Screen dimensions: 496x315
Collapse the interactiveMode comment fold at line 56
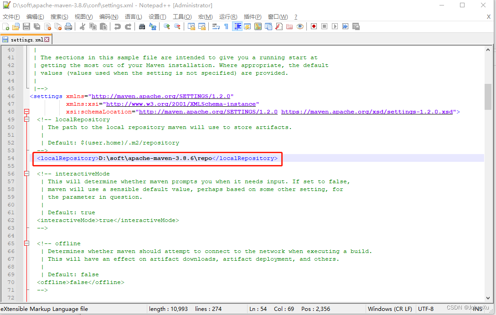[x=26, y=174]
